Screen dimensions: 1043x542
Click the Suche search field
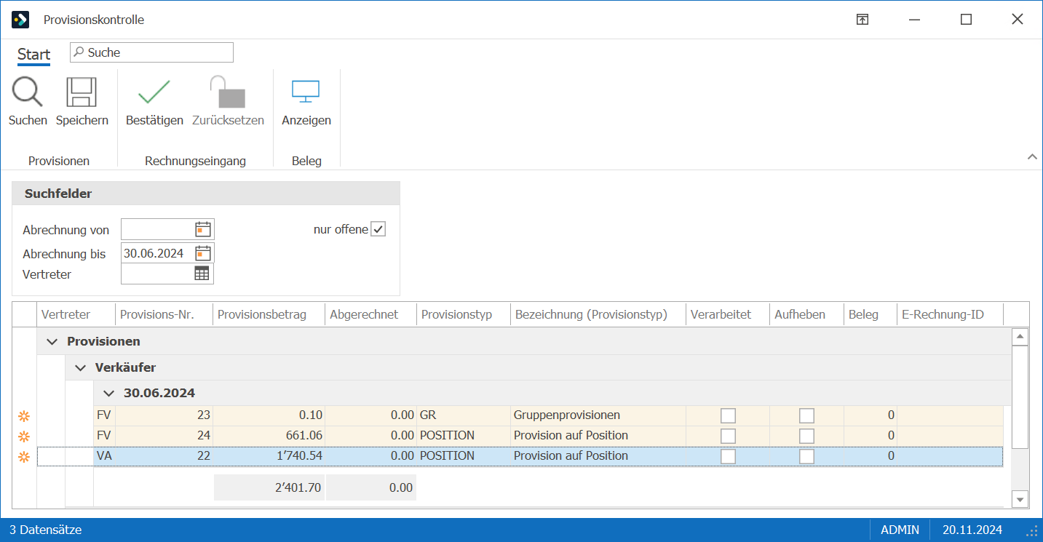151,52
